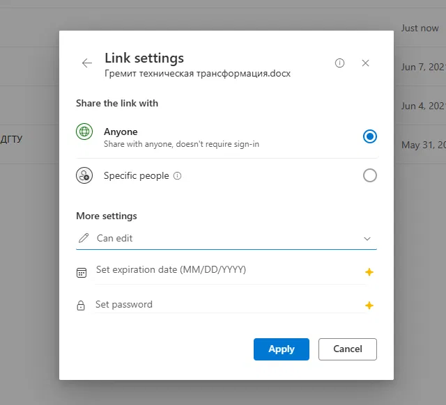The height and width of the screenshot is (405, 446).
Task: Click the pencil icon beside Can edit
Action: [84, 238]
